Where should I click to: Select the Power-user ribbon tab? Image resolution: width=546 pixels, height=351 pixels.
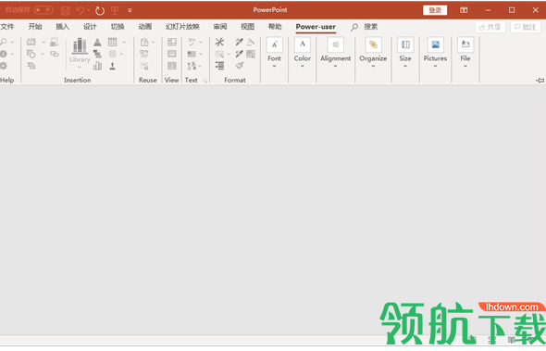316,27
